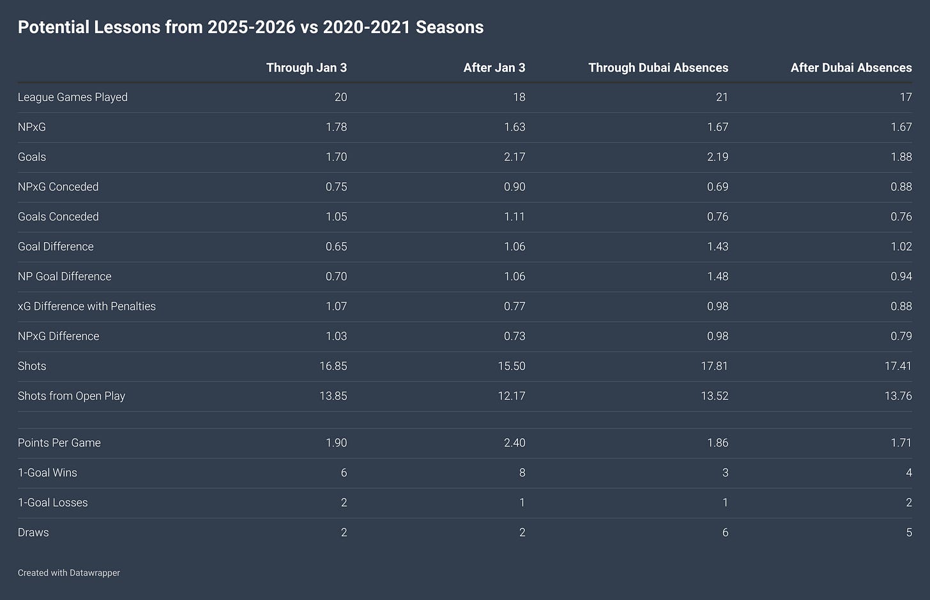930x600 pixels.
Task: Click the 'Through Jan 3' column header
Action: pyautogui.click(x=307, y=68)
